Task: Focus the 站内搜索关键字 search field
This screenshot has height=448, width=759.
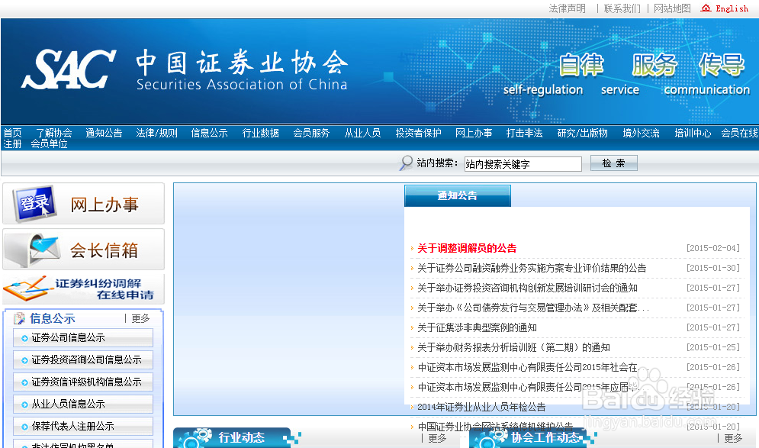Action: pos(523,163)
